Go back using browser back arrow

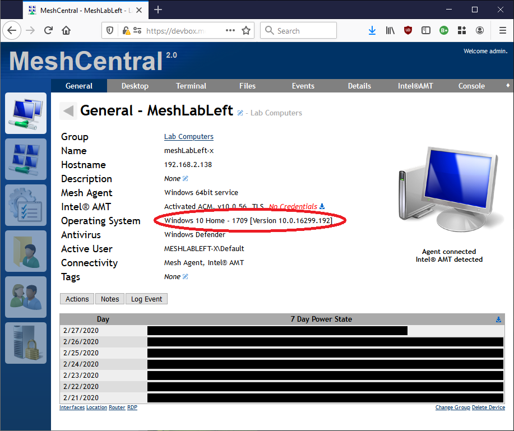(x=12, y=30)
